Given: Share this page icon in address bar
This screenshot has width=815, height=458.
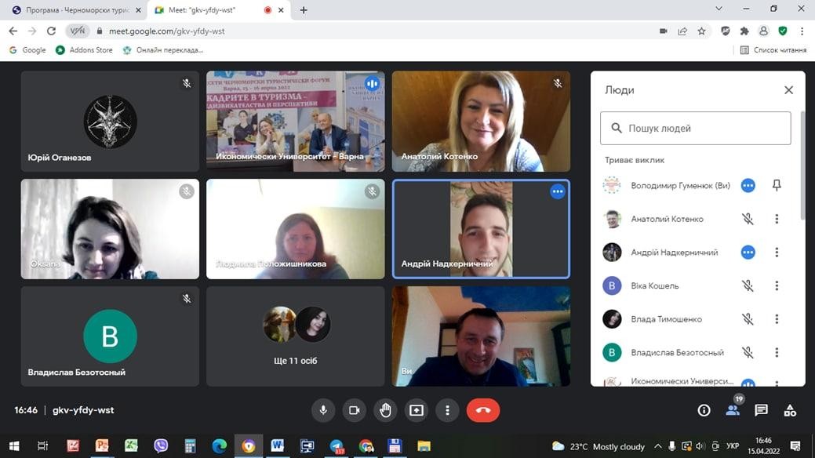Looking at the screenshot, I should point(682,31).
